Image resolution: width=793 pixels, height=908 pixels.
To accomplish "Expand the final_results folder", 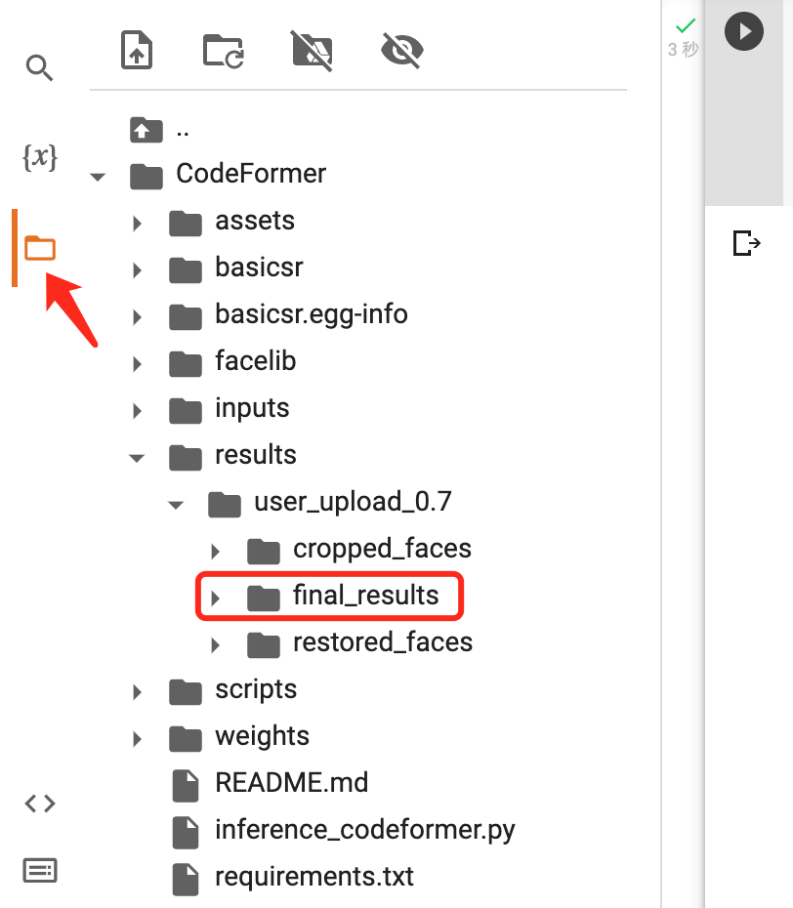I will click(215, 597).
